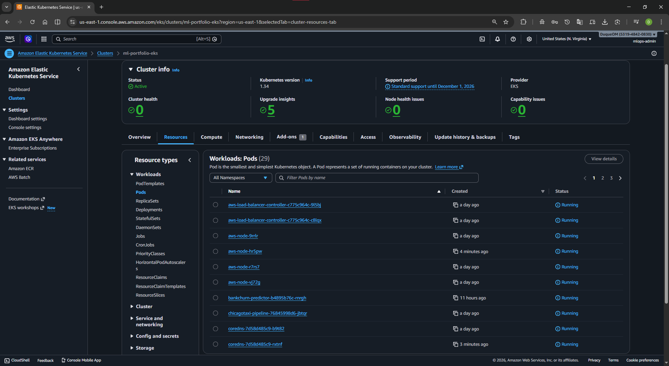
Task: Collapse the Cluster info section
Action: 131,69
